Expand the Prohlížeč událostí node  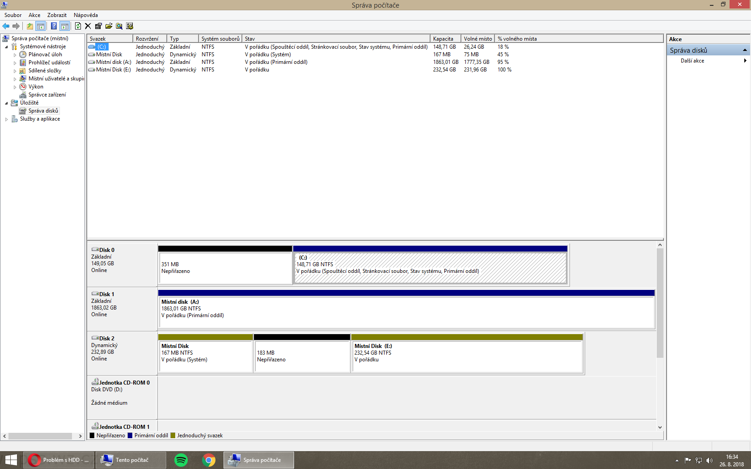(x=15, y=63)
